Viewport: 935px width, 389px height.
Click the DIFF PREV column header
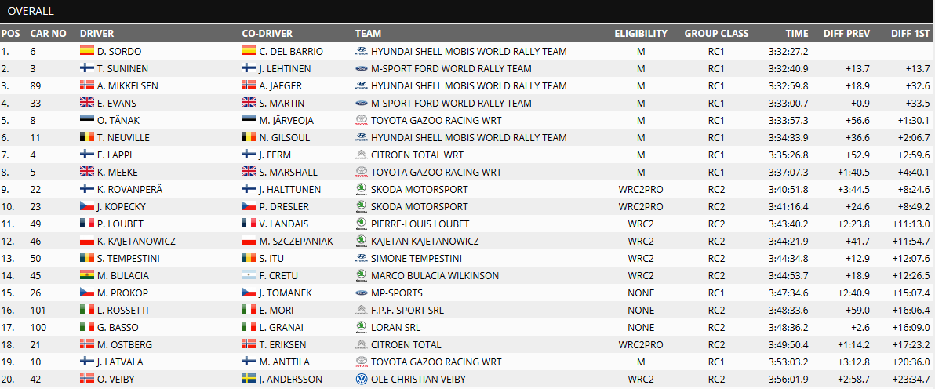click(x=846, y=34)
